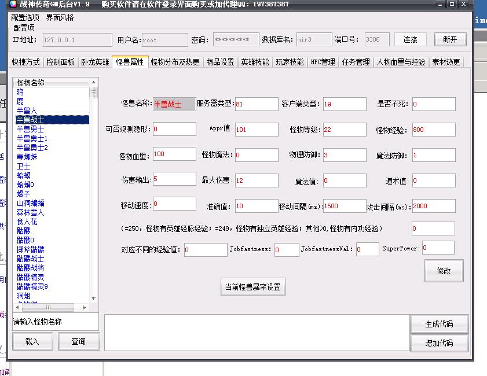Switch to the 物品设置 tab
Viewport: 487px width, 376px height.
[220, 62]
